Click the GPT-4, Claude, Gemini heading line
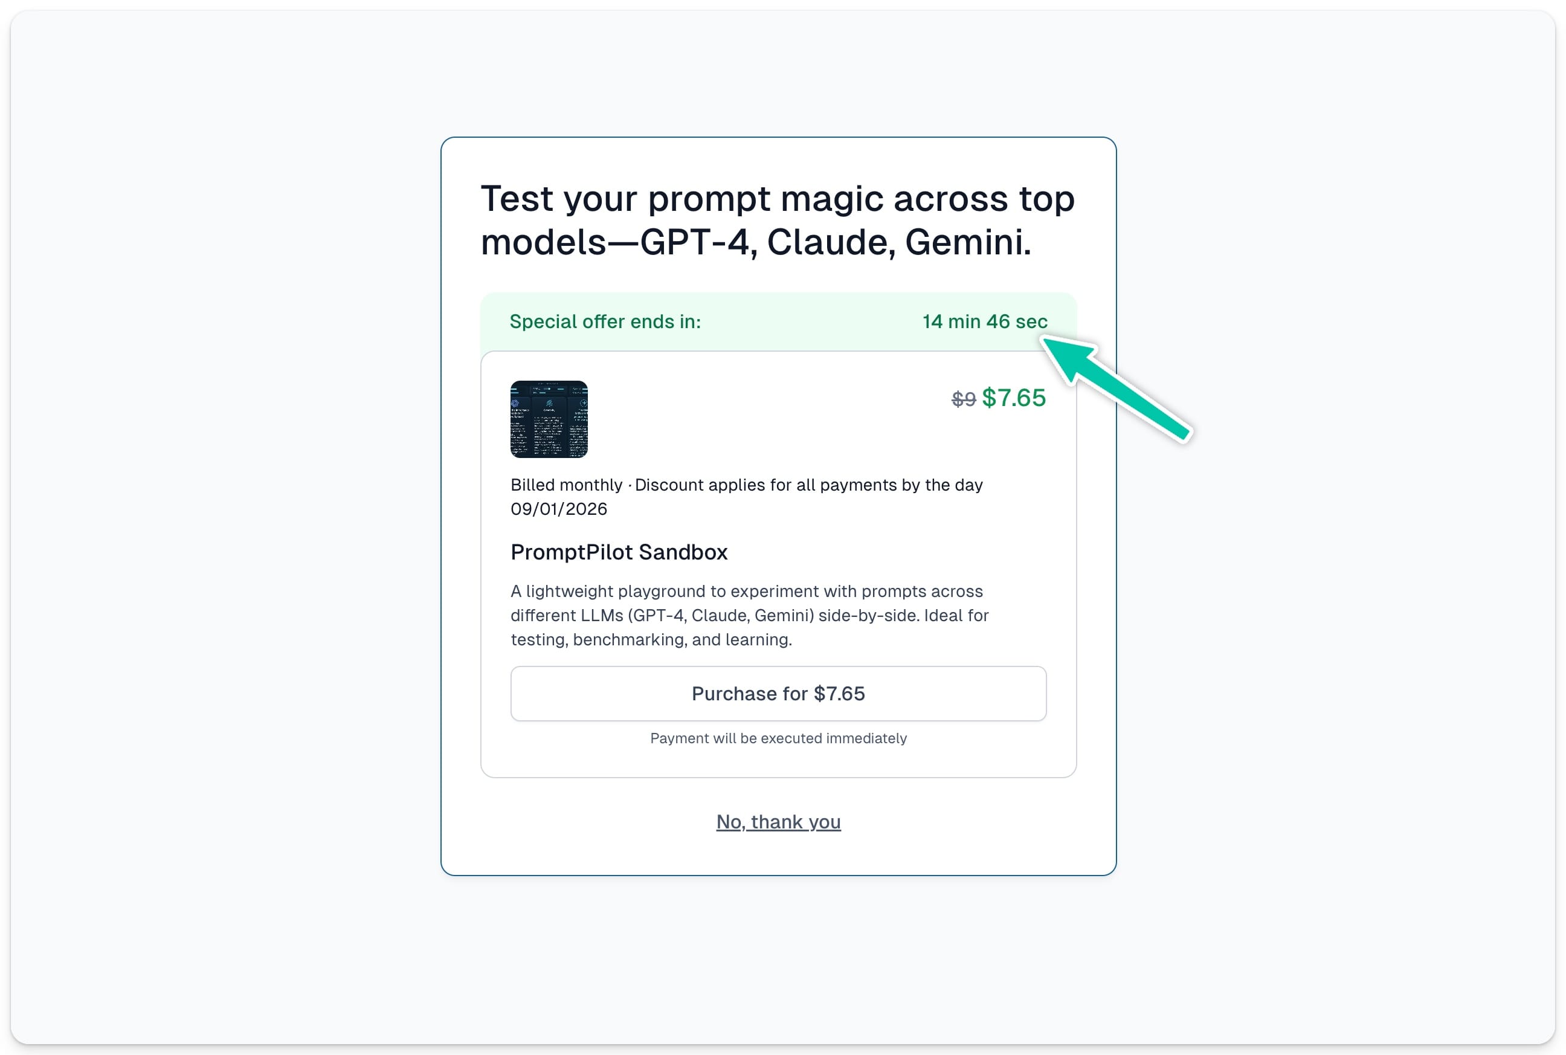This screenshot has width=1566, height=1055. tap(756, 242)
